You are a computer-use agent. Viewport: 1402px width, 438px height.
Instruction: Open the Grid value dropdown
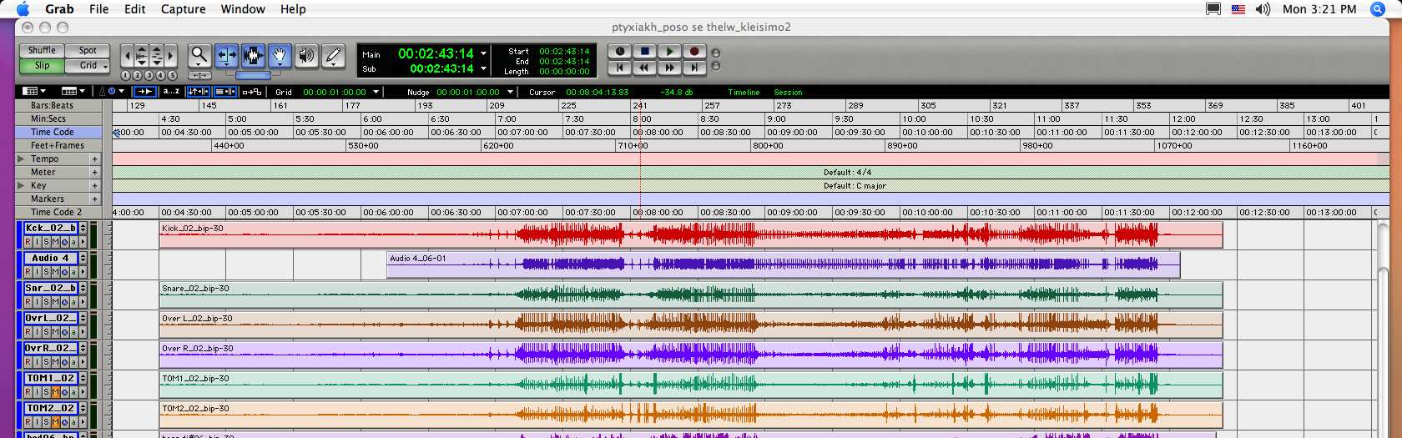pyautogui.click(x=376, y=92)
